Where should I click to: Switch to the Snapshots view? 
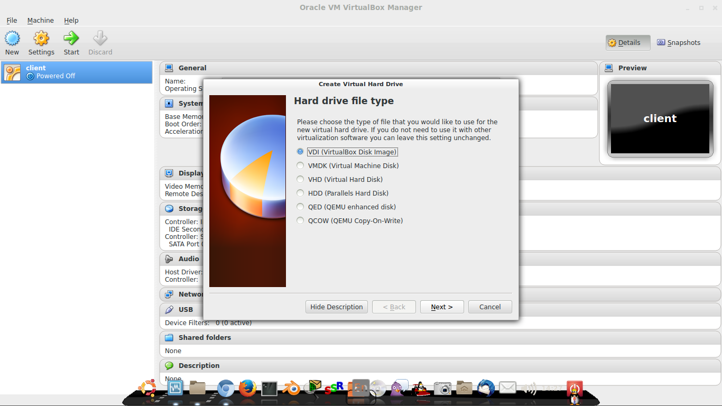click(679, 43)
